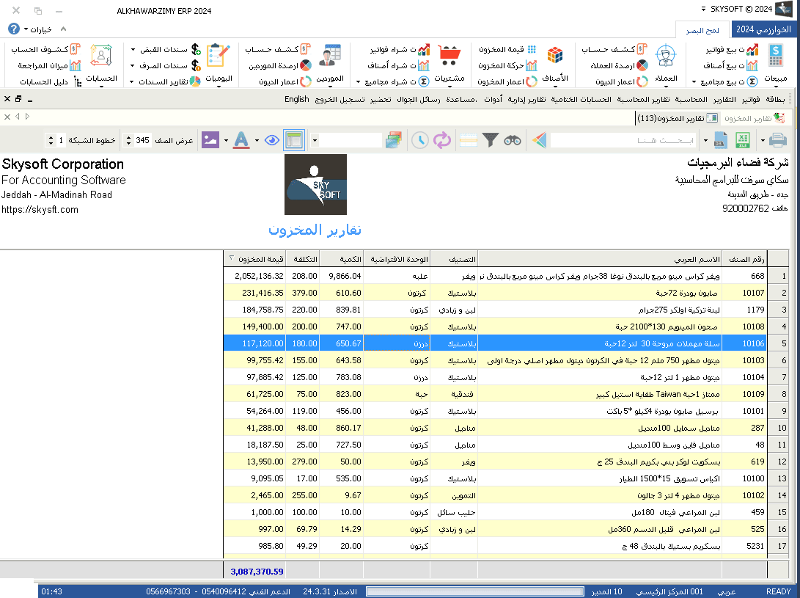Click the binoculars find icon
This screenshot has width=800, height=598.
[513, 139]
